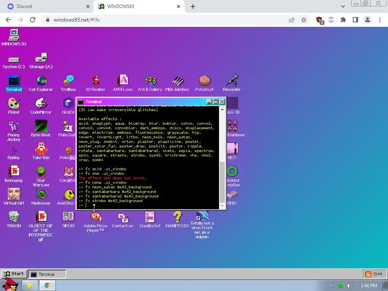Open the TRASH bin icon

pos(14,220)
